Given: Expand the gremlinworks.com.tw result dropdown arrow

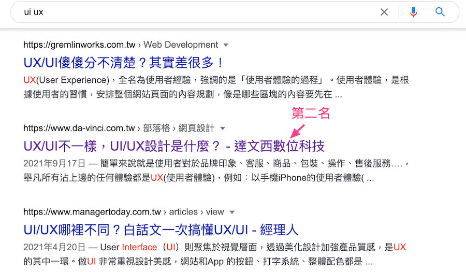Looking at the screenshot, I should [x=226, y=45].
